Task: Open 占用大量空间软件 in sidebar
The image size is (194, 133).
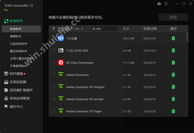Action: pyautogui.click(x=22, y=59)
